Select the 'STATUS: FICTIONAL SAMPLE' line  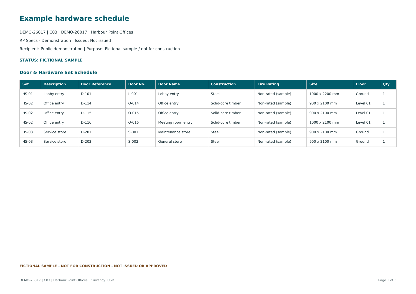(51, 60)
